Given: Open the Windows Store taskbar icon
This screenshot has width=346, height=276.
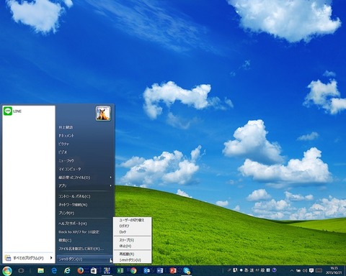Looking at the screenshot, I should [94, 271].
